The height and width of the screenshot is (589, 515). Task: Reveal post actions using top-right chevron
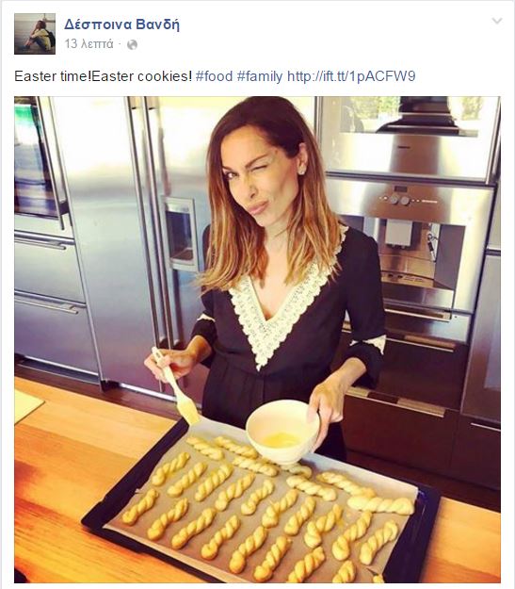(497, 21)
